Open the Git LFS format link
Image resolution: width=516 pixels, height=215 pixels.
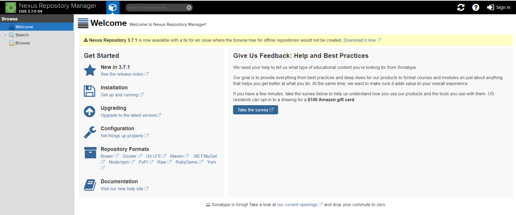click(153, 156)
